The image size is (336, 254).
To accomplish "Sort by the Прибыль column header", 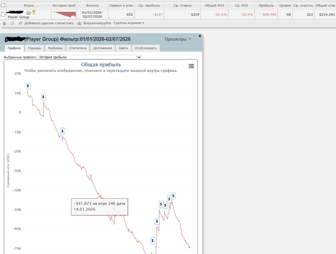I will coord(266,5).
